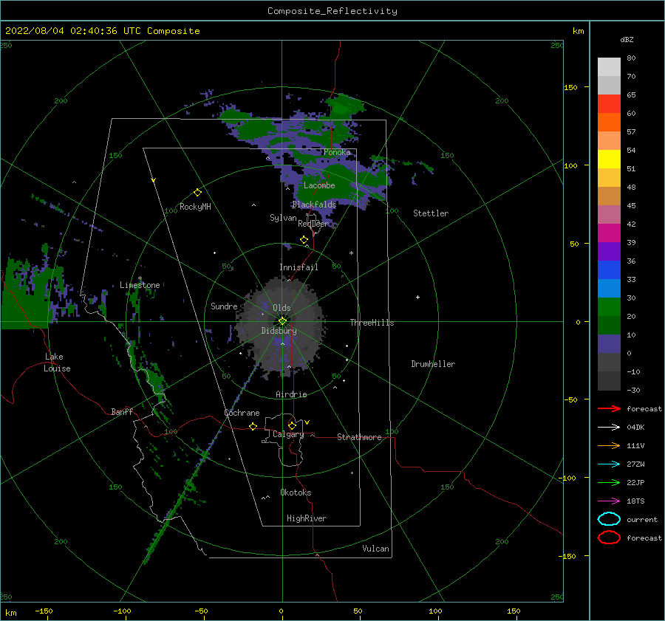The width and height of the screenshot is (665, 621).
Task: Click the Innisfail city label
Action: click(x=299, y=267)
